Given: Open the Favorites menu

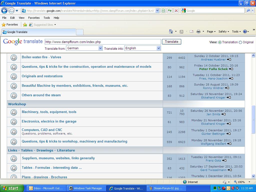Looking at the screenshot, I should click(34, 18).
